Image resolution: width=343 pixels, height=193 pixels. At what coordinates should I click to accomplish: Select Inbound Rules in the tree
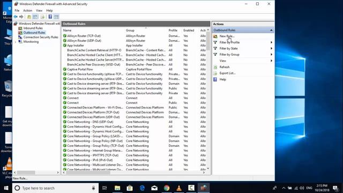coord(33,28)
